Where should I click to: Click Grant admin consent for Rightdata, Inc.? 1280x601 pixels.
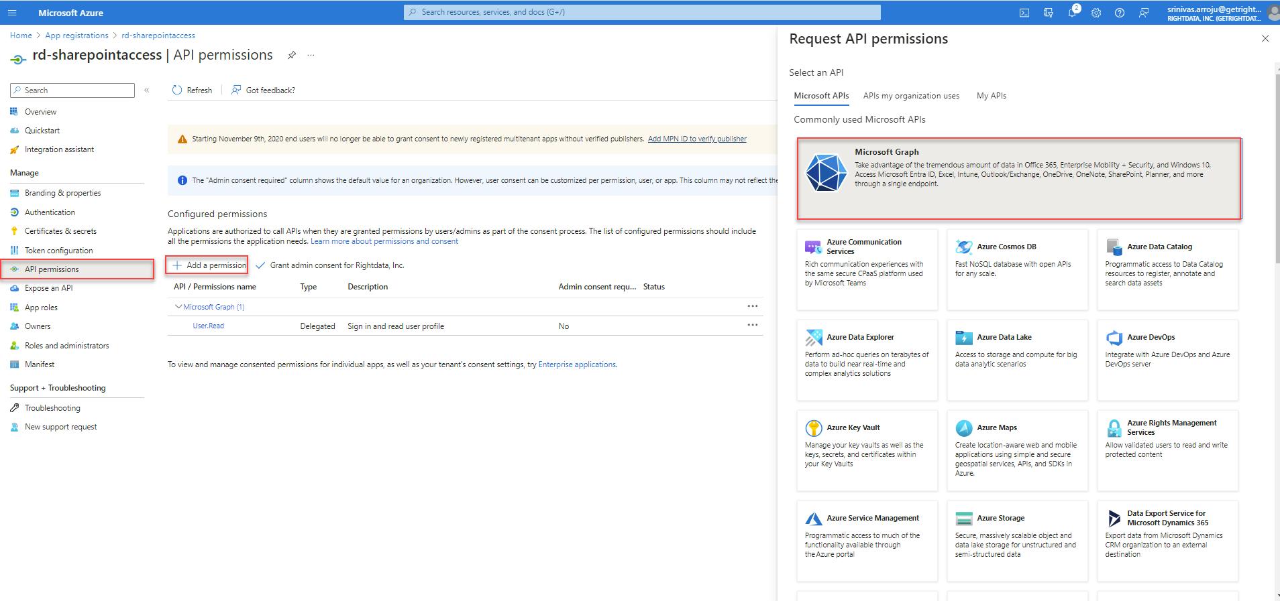[x=330, y=265]
